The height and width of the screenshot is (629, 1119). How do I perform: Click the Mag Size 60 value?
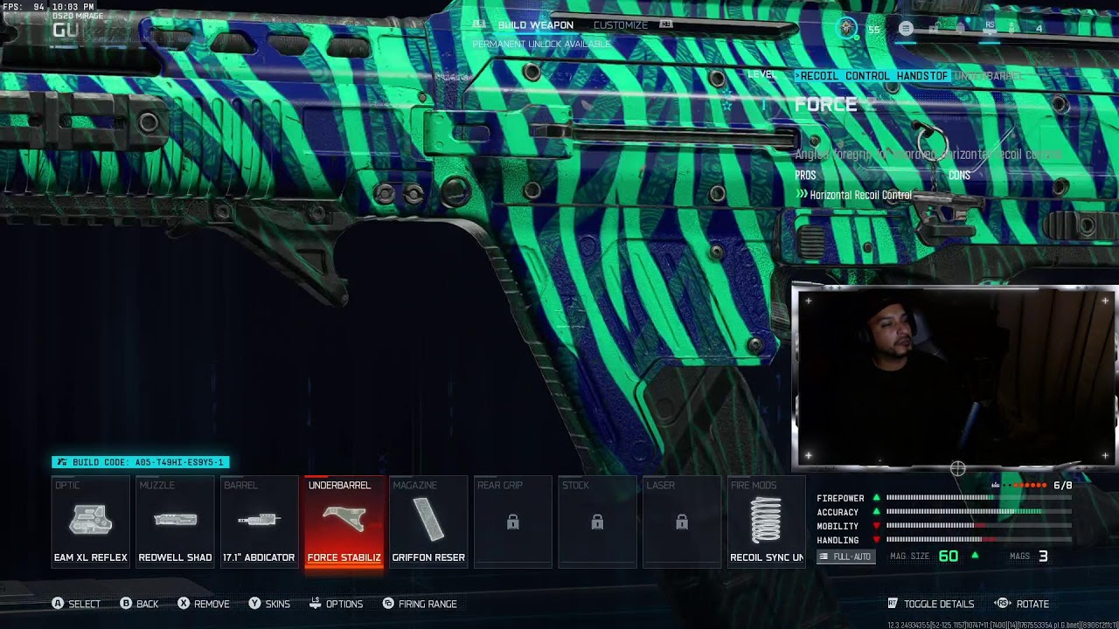pyautogui.click(x=949, y=556)
